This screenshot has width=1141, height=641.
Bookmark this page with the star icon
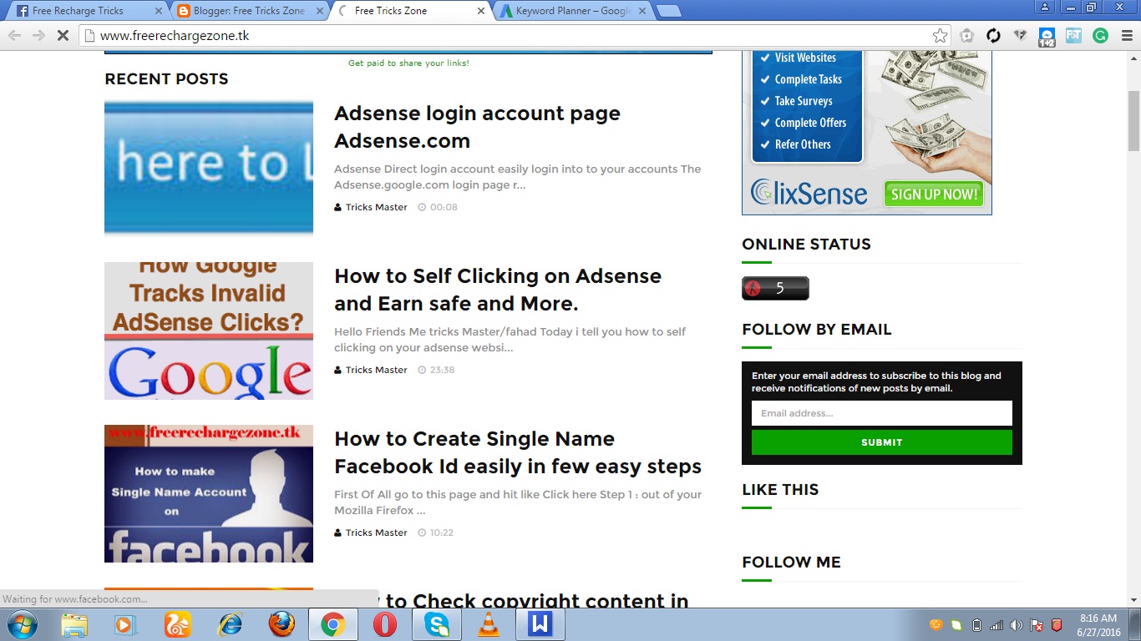click(940, 36)
